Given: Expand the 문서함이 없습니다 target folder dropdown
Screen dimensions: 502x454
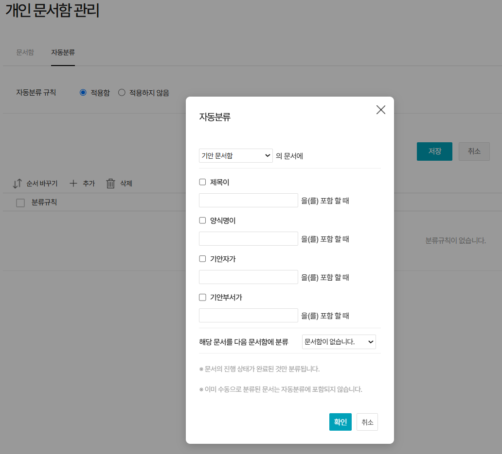Looking at the screenshot, I should 339,342.
